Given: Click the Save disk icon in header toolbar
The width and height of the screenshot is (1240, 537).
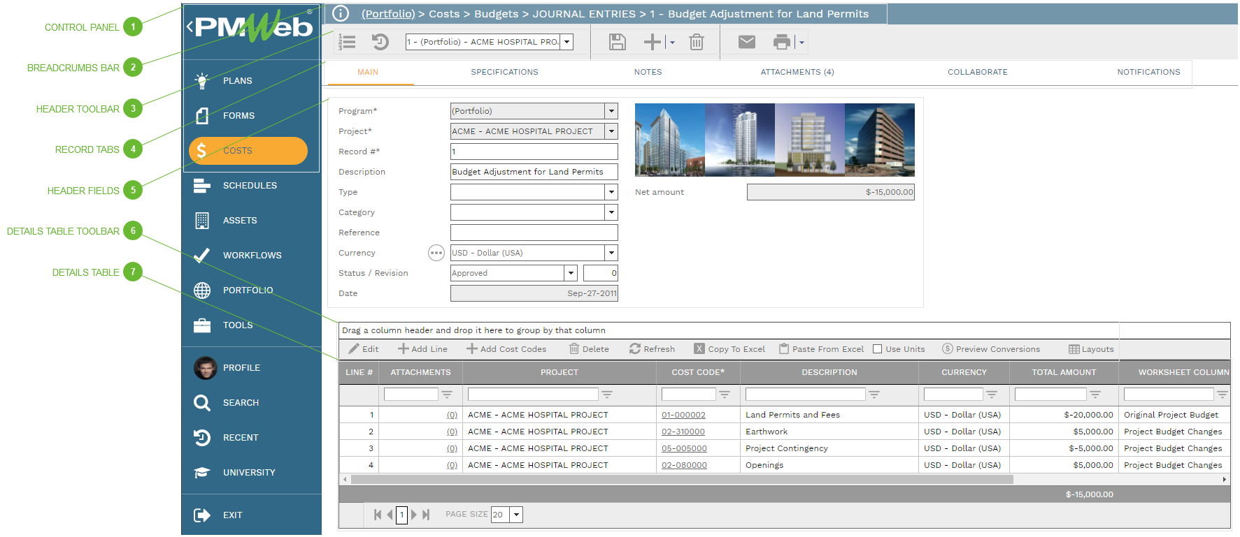Looking at the screenshot, I should click(617, 43).
